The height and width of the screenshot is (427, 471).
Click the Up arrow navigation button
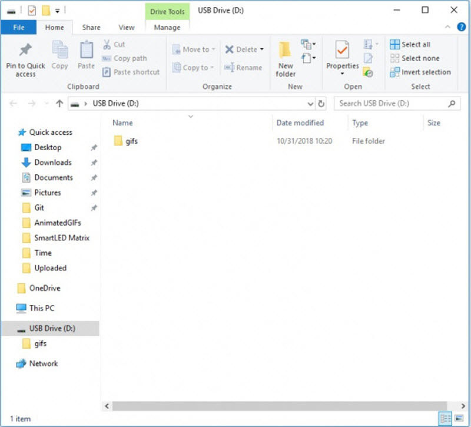[59, 104]
